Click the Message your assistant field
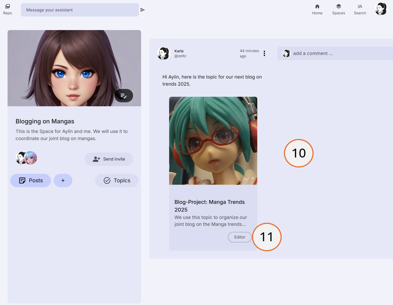The height and width of the screenshot is (305, 393). pyautogui.click(x=79, y=10)
